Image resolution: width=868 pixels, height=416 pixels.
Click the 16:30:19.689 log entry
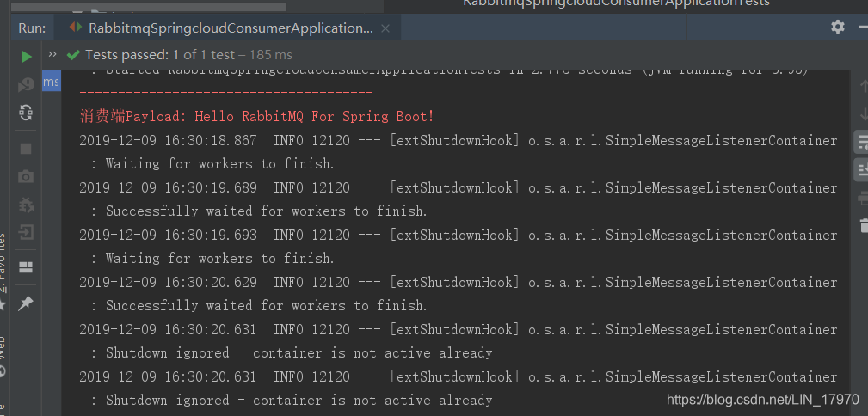coord(458,188)
